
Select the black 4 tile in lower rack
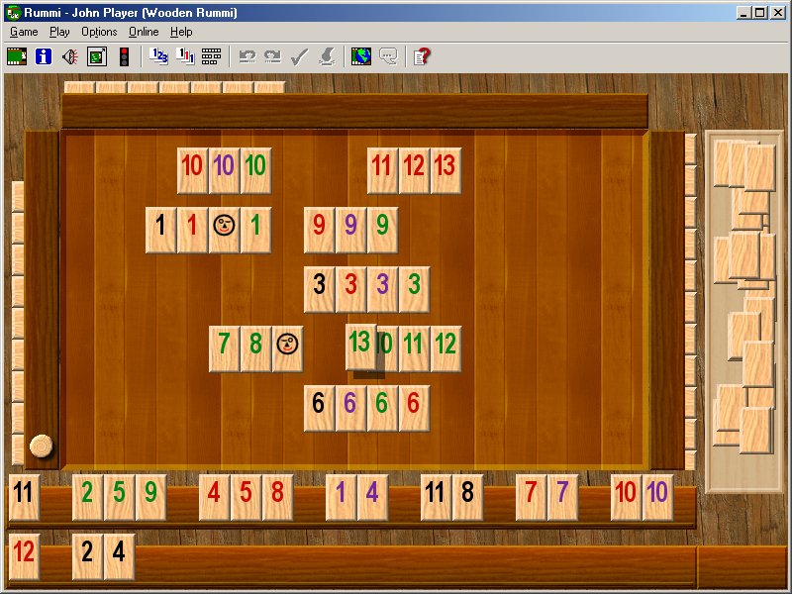click(119, 556)
